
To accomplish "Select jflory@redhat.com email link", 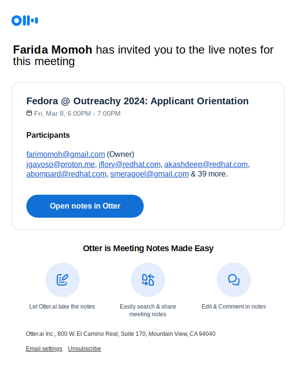I will point(130,165).
